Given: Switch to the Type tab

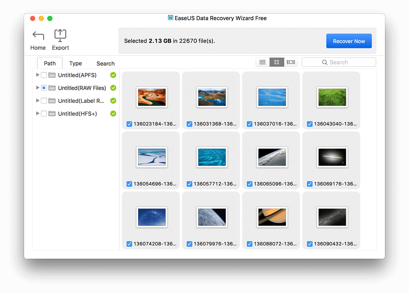Looking at the screenshot, I should 75,63.
